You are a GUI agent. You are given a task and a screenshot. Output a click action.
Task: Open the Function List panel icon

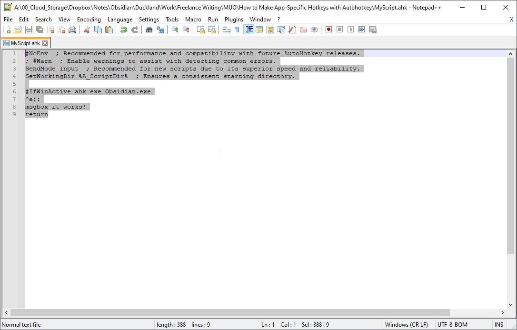[292, 30]
